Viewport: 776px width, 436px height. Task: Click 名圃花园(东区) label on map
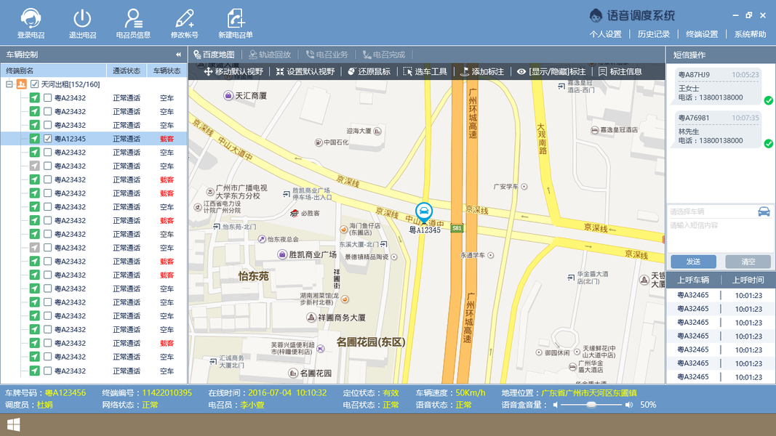(371, 342)
